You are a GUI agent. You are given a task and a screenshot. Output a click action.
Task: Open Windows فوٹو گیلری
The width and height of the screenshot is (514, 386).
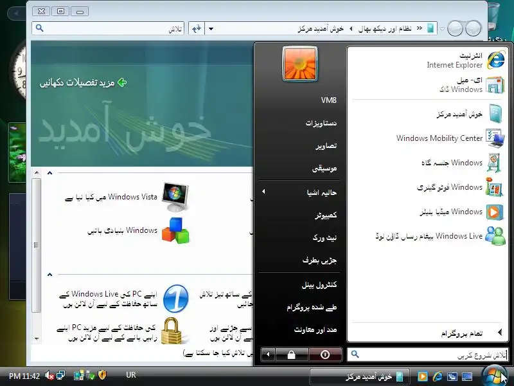(x=427, y=187)
